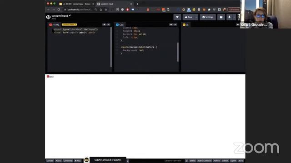
Task: Toggle the browser side panel icon
Action: (219, 10)
